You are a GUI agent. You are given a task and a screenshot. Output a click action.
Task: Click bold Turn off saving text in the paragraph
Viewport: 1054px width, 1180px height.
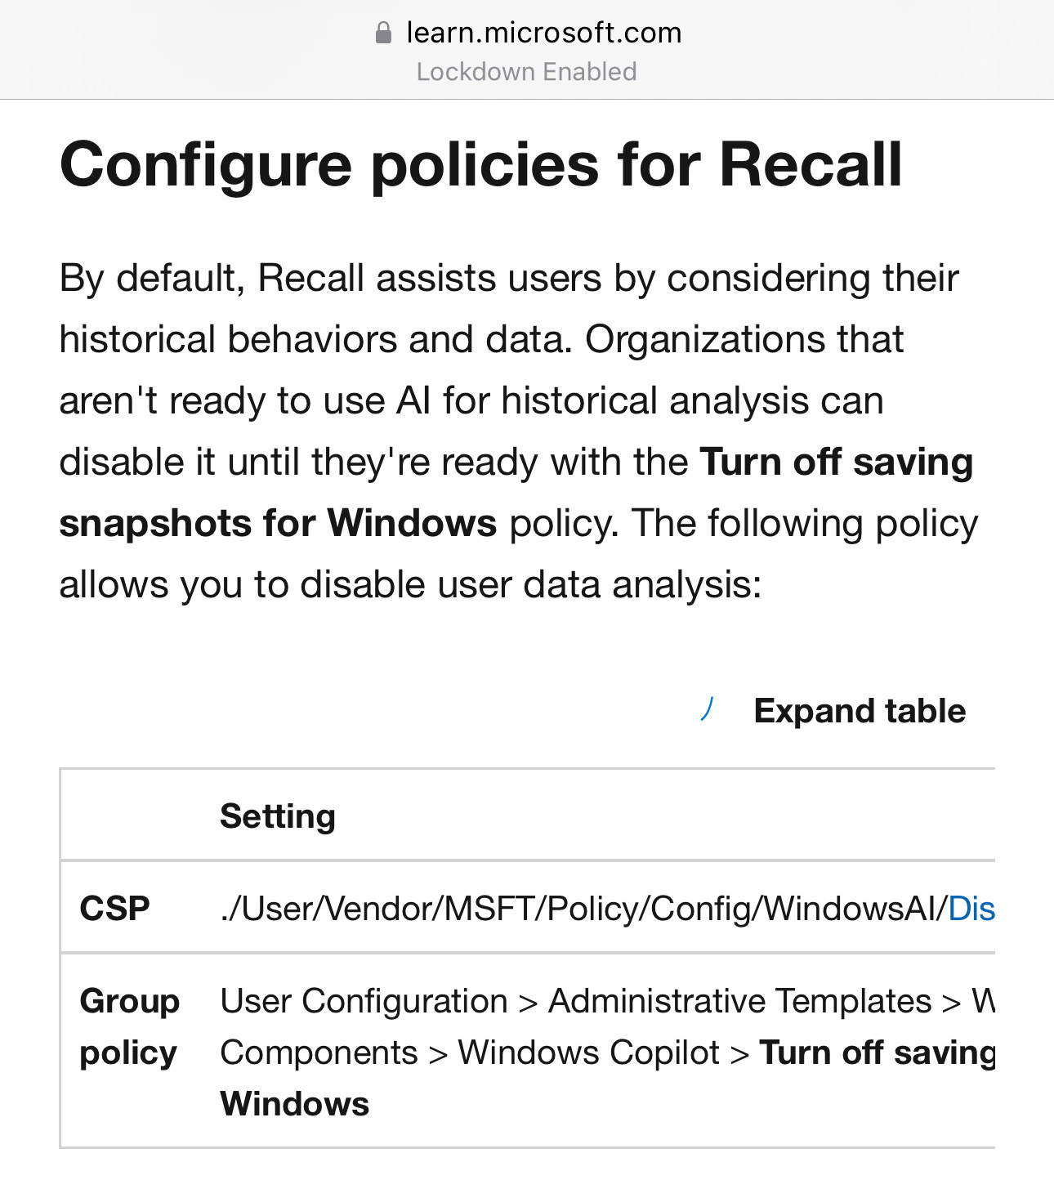[x=836, y=462]
